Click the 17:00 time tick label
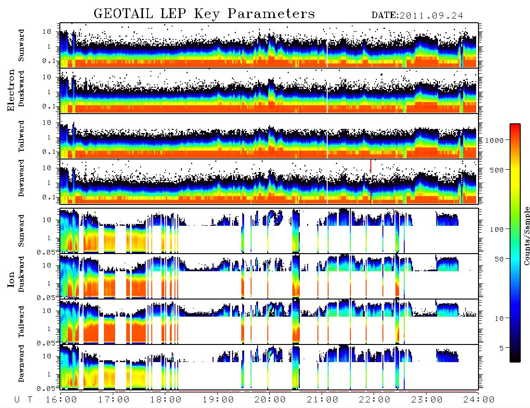530x408 pixels. click(x=114, y=400)
